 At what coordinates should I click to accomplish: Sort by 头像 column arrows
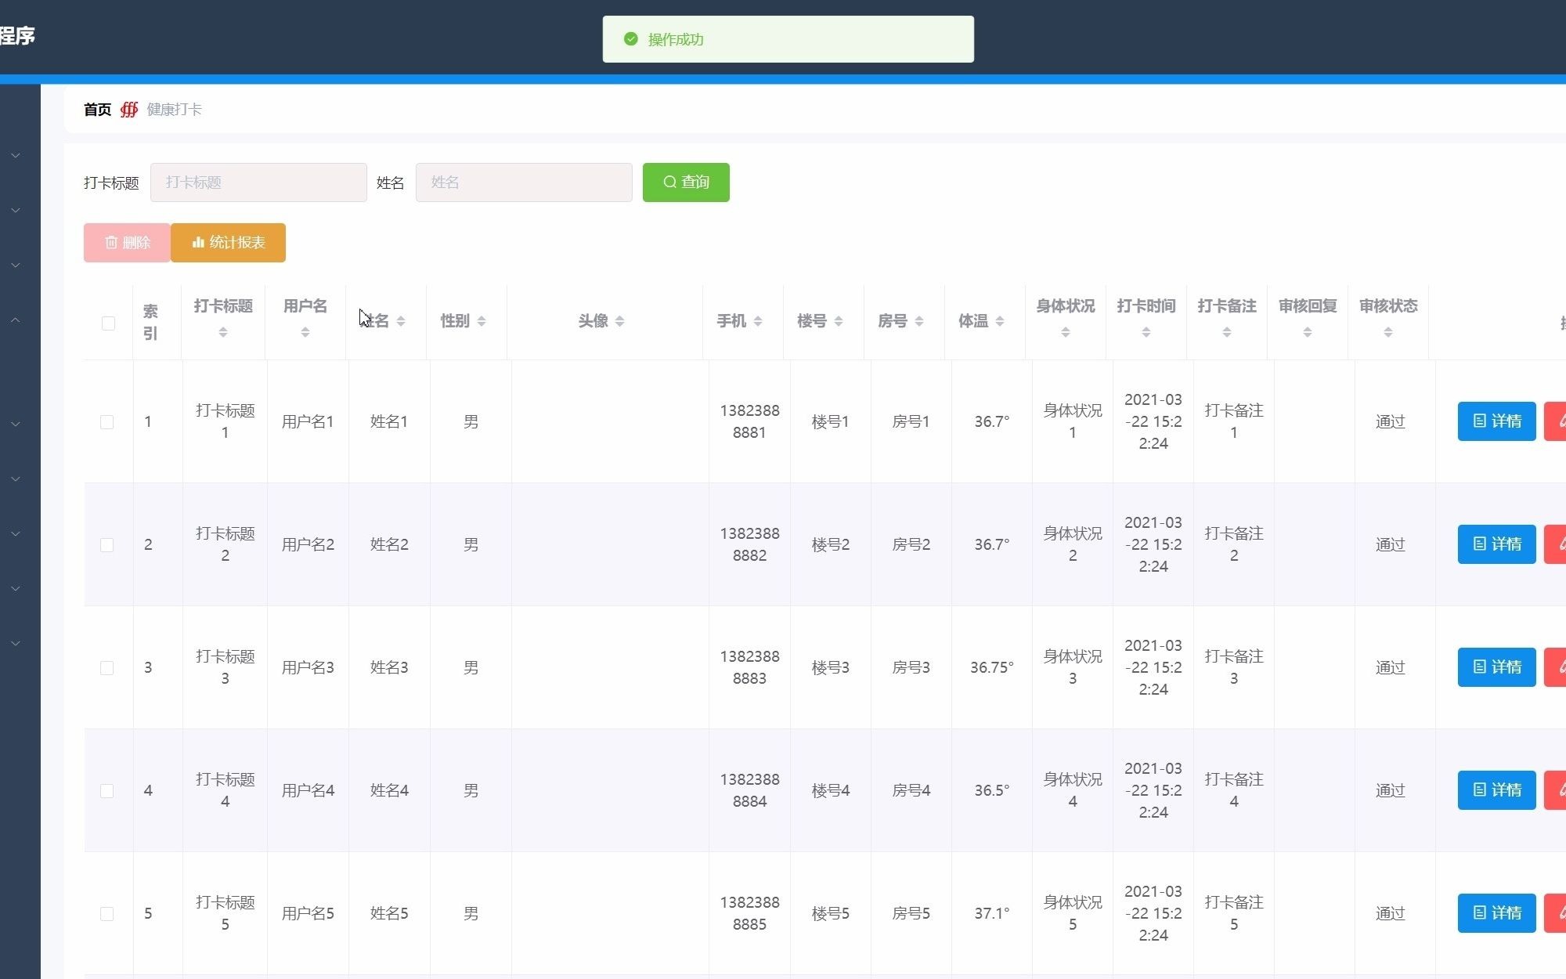619,321
